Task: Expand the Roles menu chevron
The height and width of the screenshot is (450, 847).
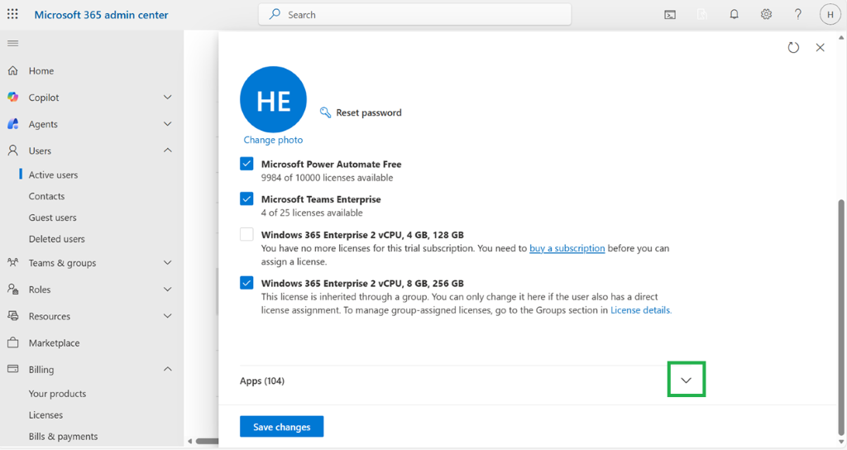Action: [167, 289]
